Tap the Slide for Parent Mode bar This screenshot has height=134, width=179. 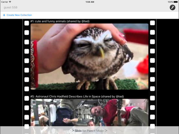(x=89, y=130)
